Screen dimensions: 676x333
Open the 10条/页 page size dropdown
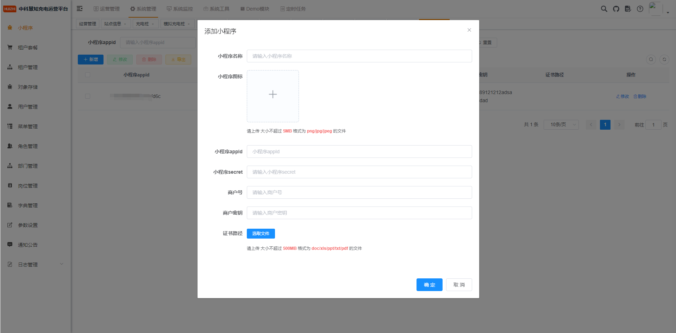(x=561, y=125)
